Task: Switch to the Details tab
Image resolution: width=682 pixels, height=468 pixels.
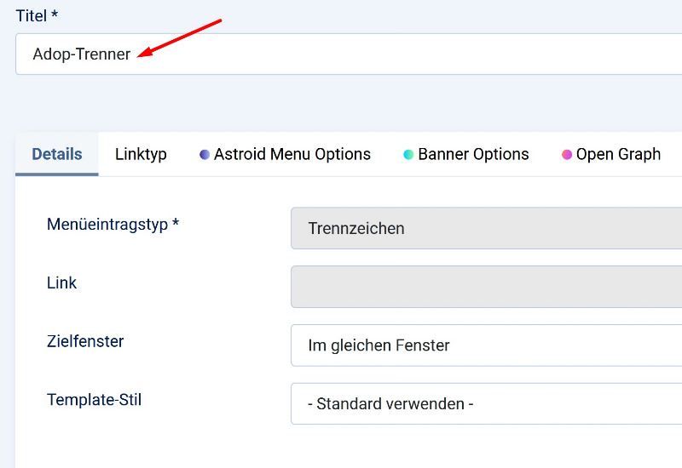Action: tap(57, 154)
